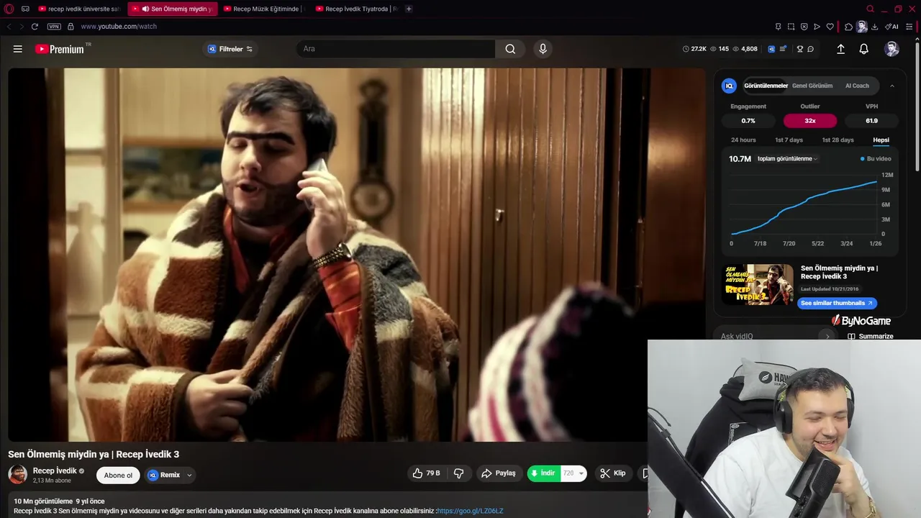Click the site security lock icon
921x518 pixels.
coord(71,27)
